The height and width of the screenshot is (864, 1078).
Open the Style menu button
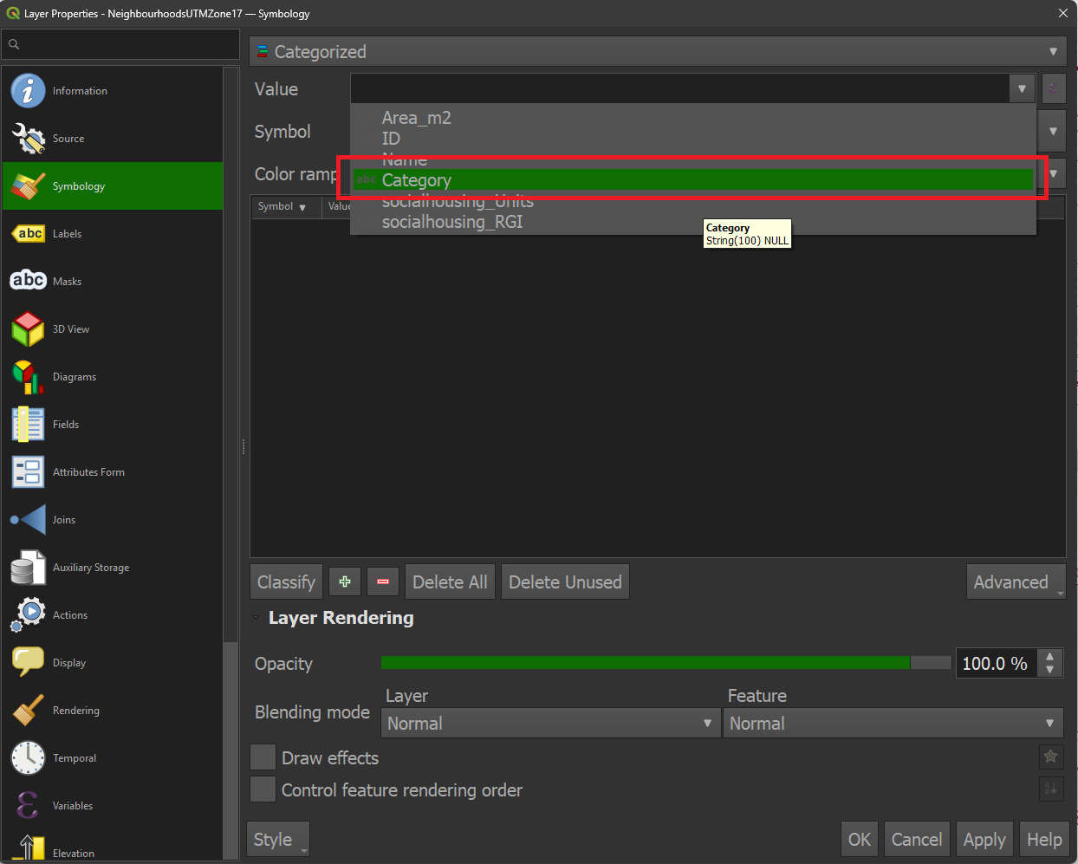(278, 839)
